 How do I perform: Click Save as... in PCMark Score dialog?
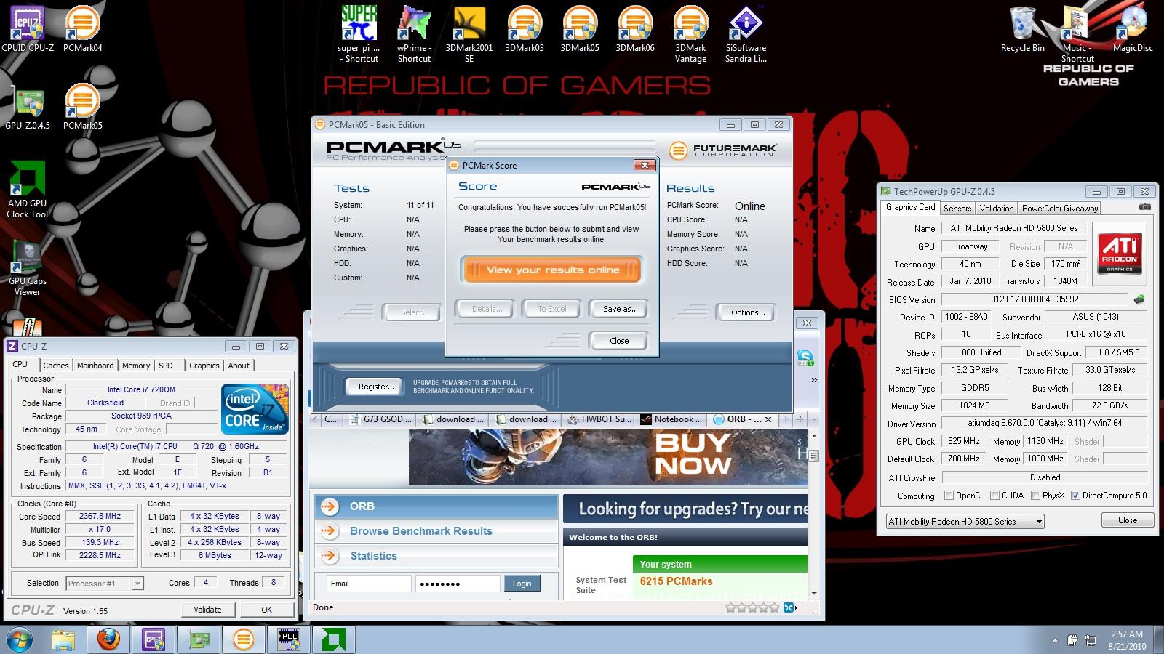(620, 309)
